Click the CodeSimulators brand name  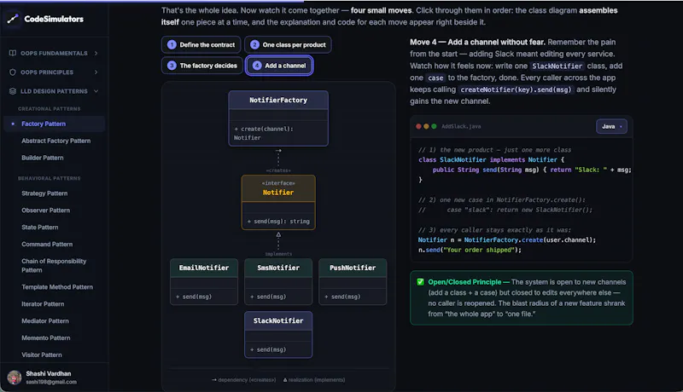pos(54,19)
